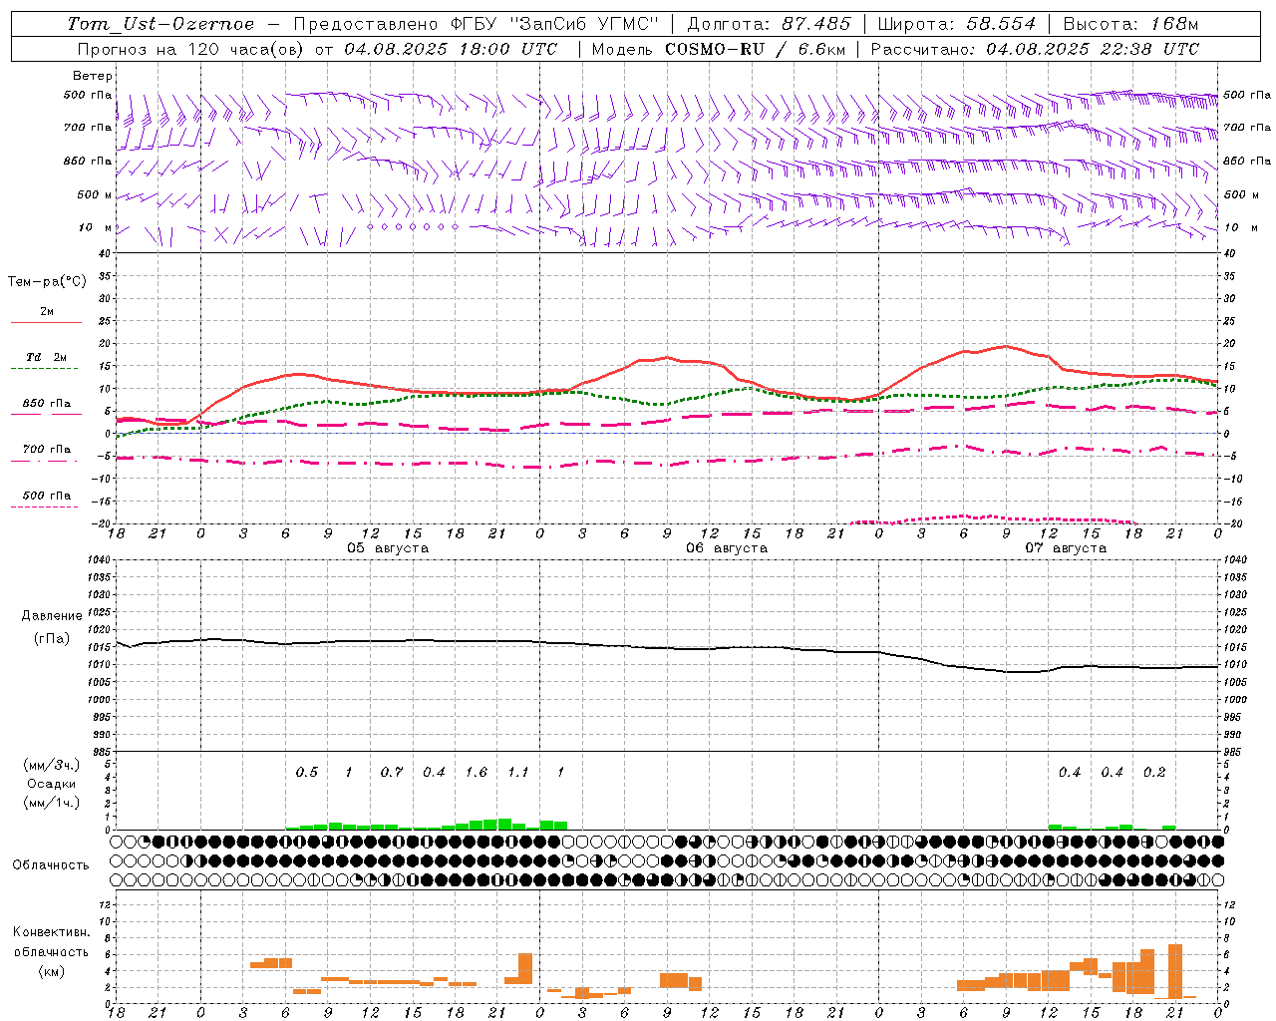Click the 06 августа date label
Viewport: 1276px width, 1021px height.
[x=727, y=548]
